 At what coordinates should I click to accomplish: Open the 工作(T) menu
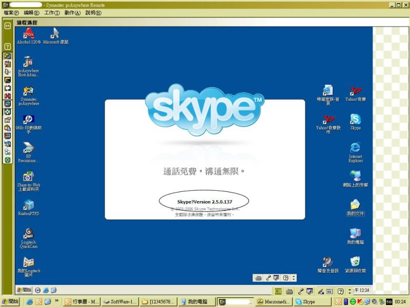52,12
